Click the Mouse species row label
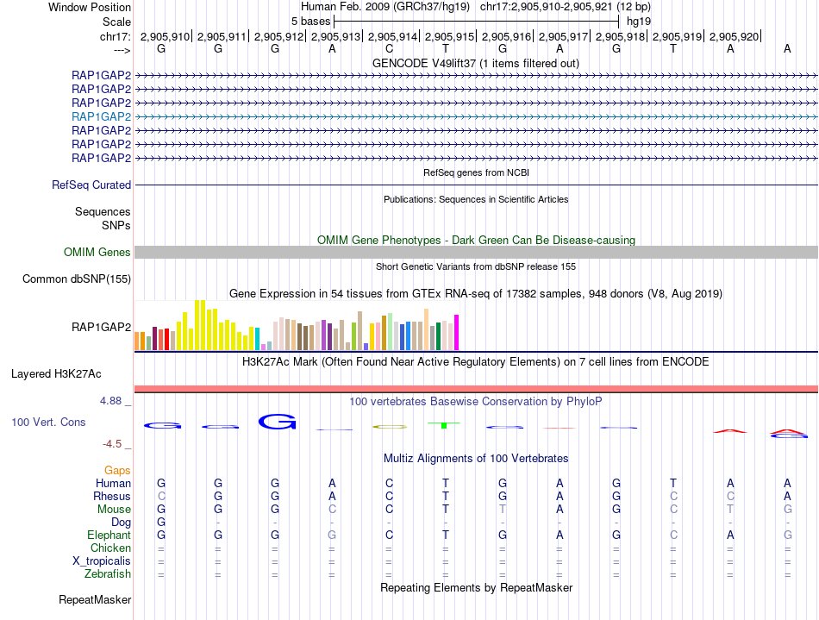 click(114, 510)
